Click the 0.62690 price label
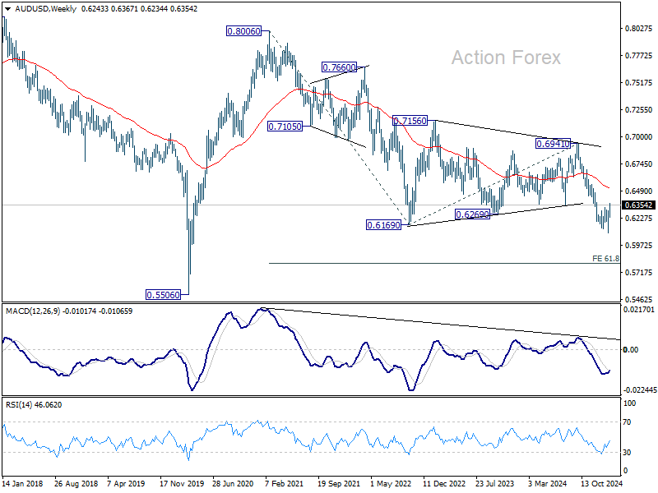Viewport: 658px width, 493px height. click(x=472, y=214)
